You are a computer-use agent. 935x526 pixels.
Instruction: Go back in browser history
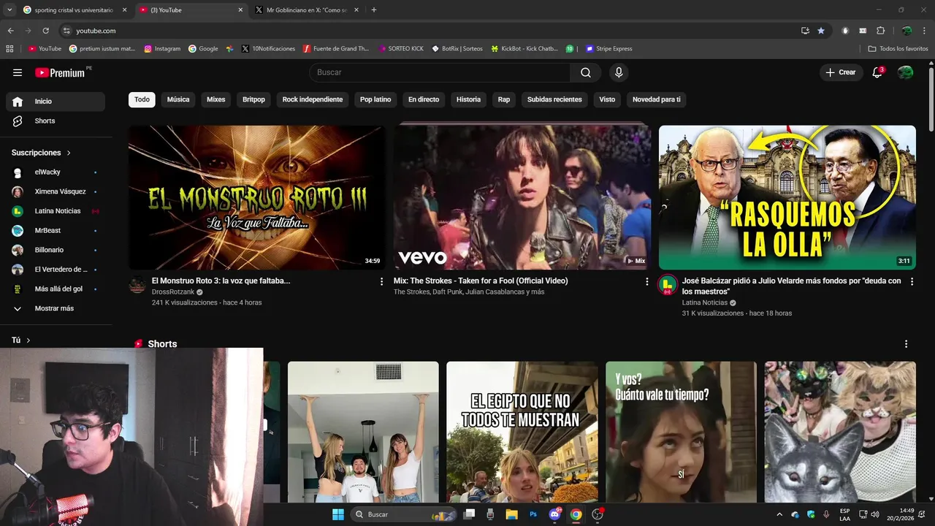coord(10,31)
